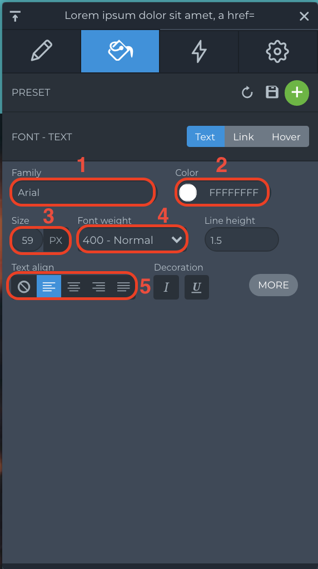Save preset with the floppy disk icon

[x=272, y=92]
